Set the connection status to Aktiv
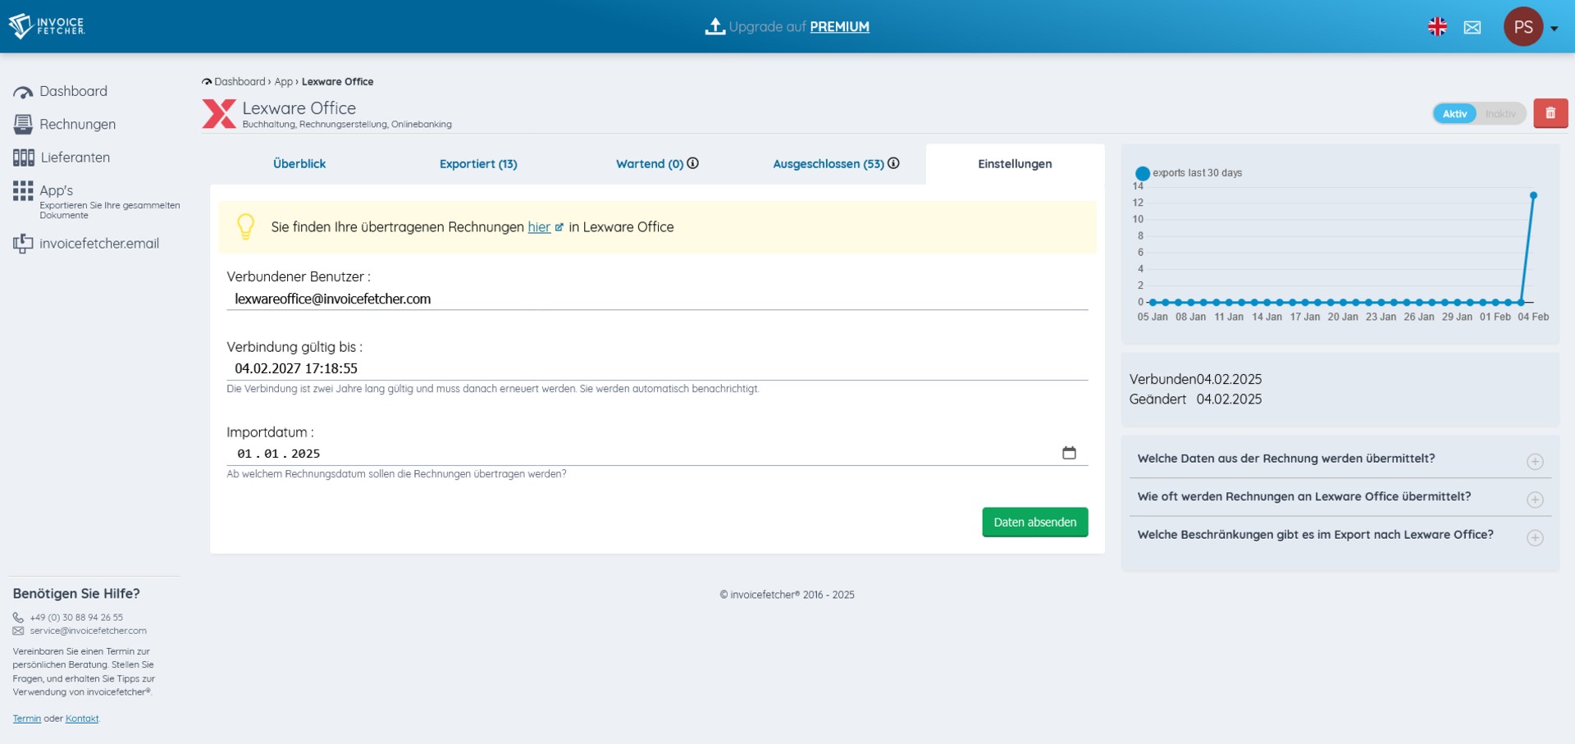 [1454, 114]
